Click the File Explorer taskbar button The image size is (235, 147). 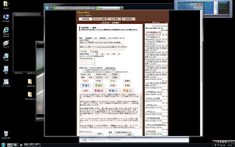15,145
